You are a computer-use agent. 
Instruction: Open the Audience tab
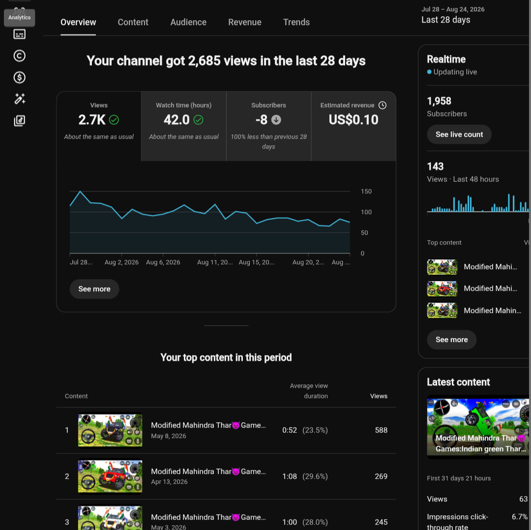click(188, 22)
